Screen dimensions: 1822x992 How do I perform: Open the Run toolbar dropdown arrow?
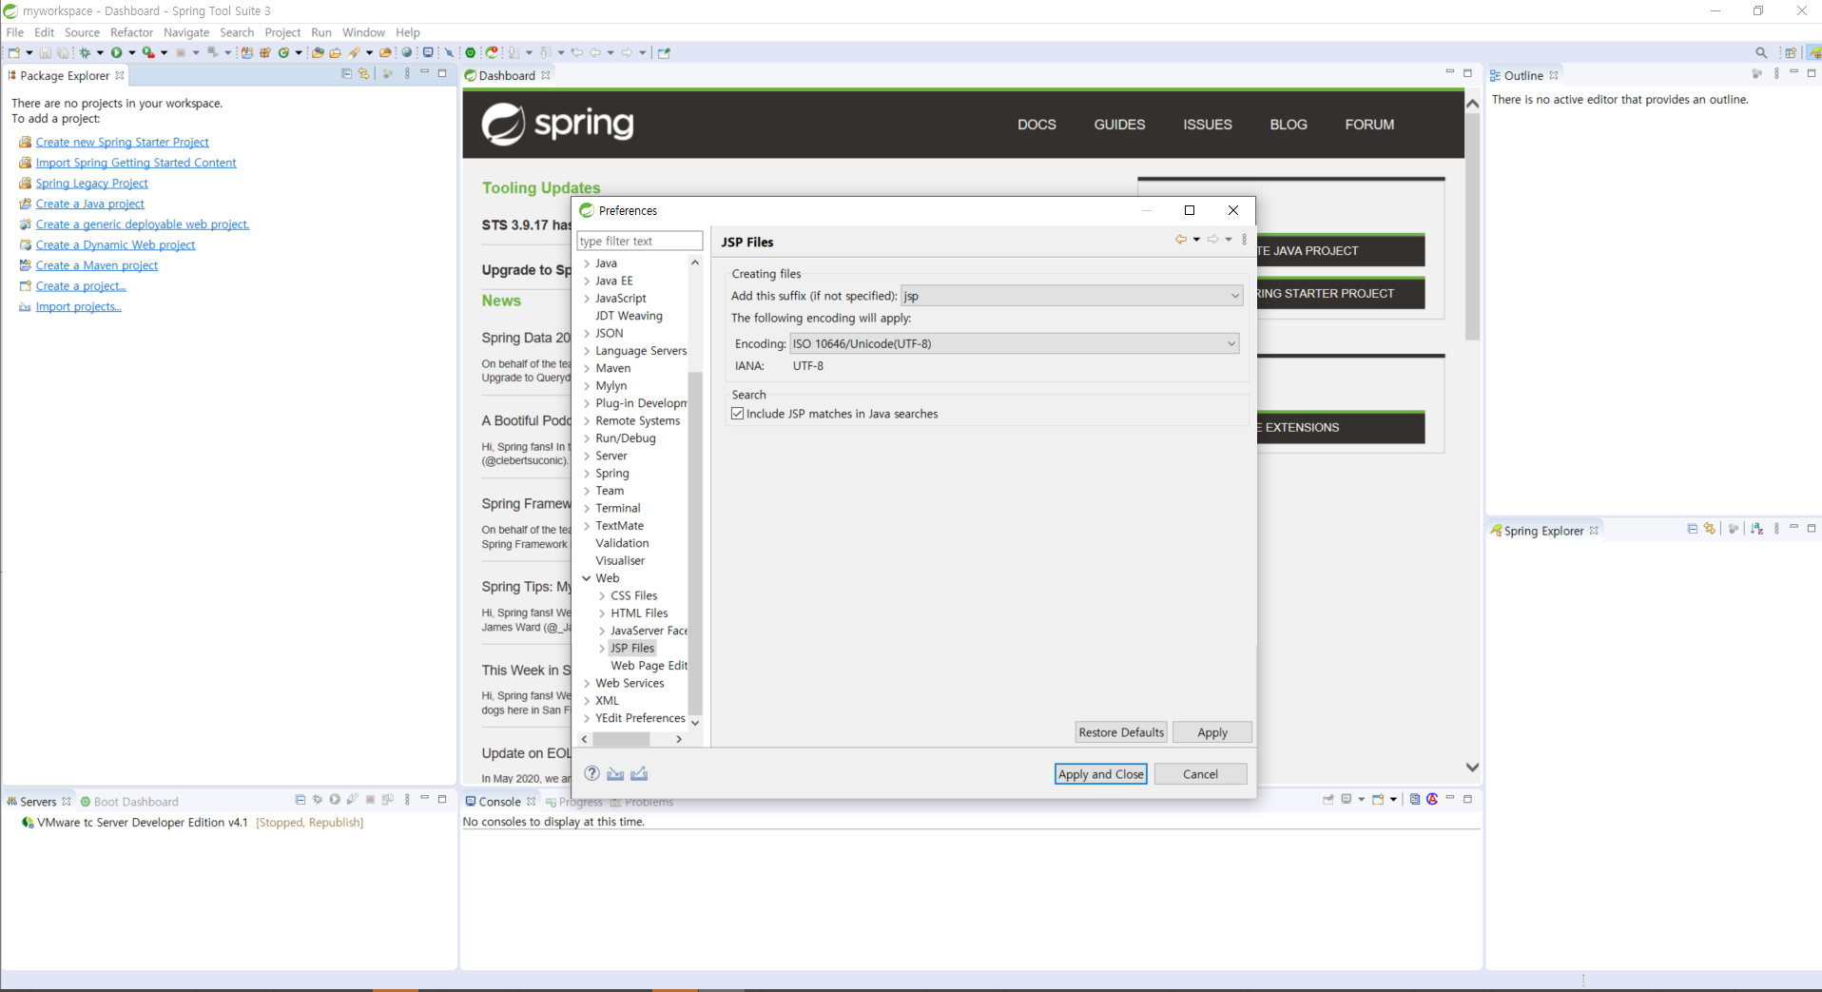131,53
